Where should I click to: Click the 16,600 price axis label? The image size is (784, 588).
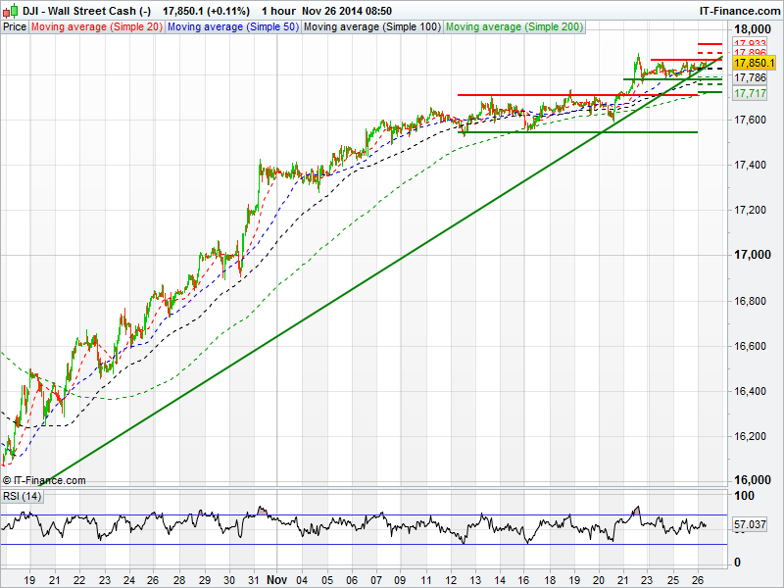(x=750, y=346)
